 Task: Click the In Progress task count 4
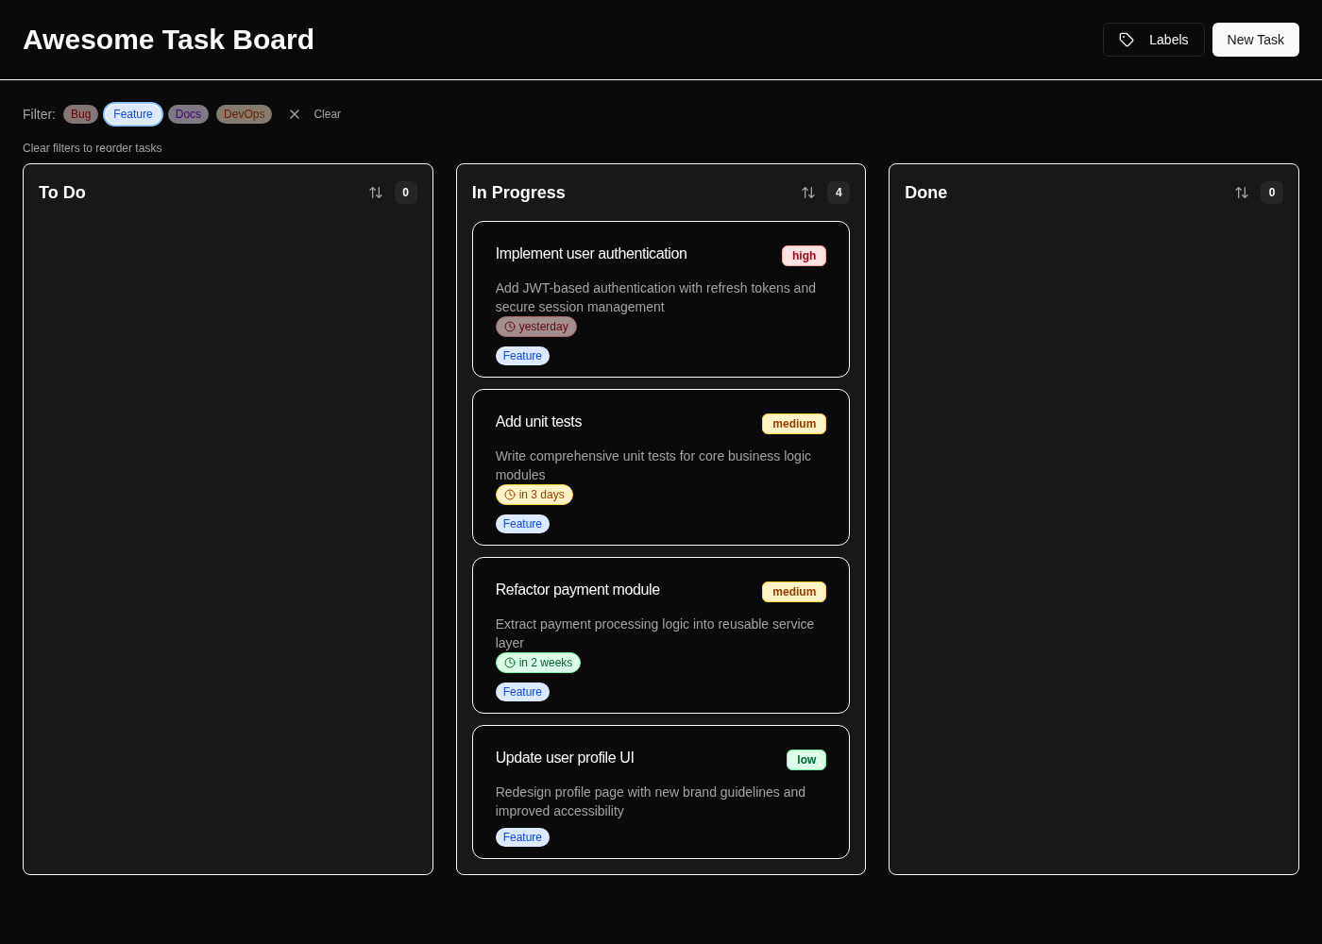(839, 193)
